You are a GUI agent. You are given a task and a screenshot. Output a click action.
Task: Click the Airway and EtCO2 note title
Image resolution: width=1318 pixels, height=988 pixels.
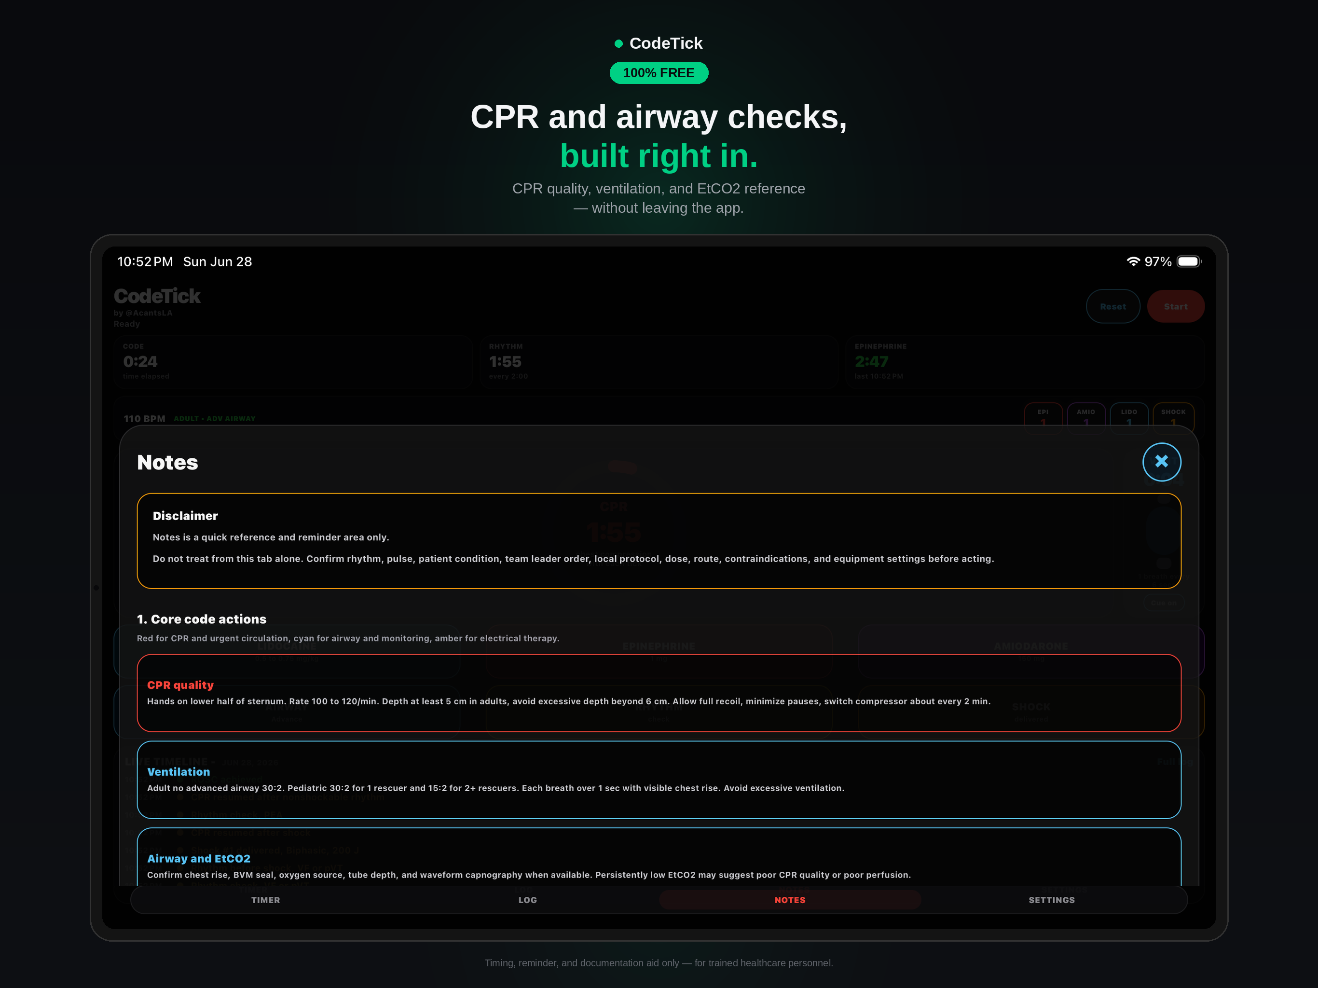[x=198, y=859]
